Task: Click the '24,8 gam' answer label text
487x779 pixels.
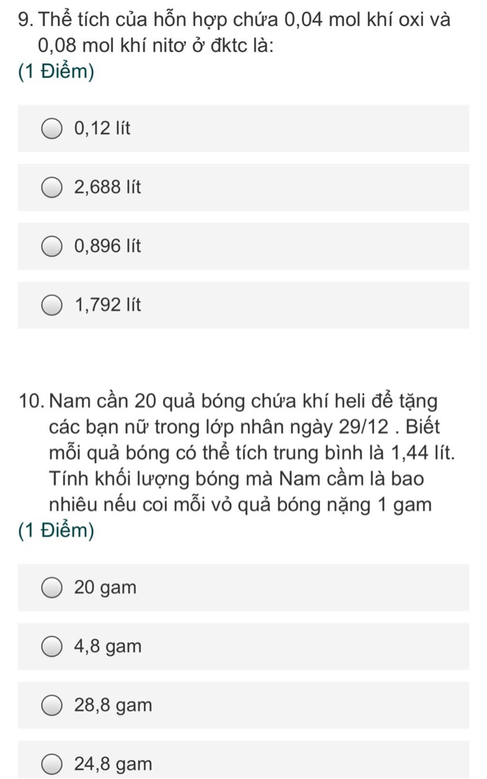Action: [113, 765]
